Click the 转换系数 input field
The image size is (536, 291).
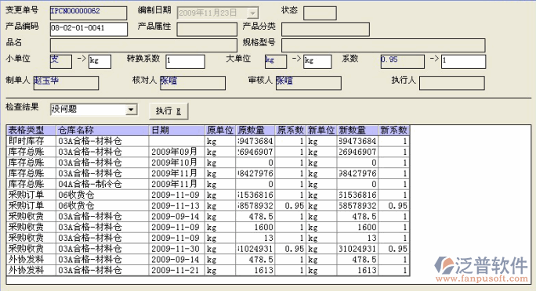click(185, 62)
